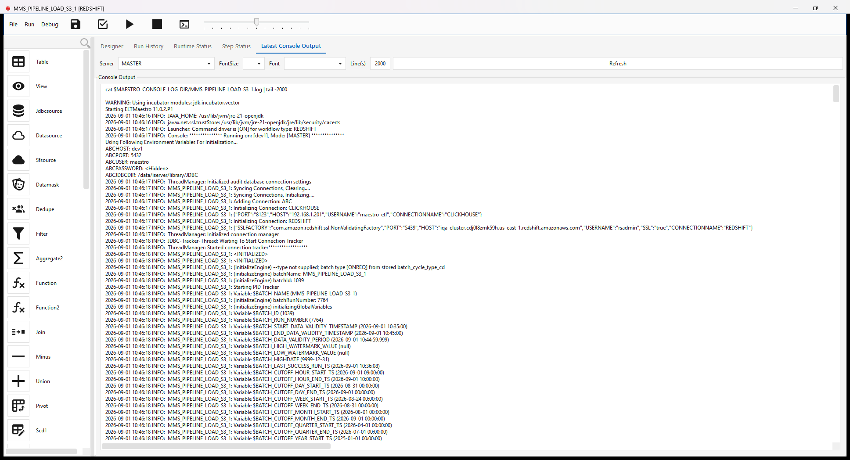Click the 'Adding Connection: ABC' log line
This screenshot has width=850, height=460.
point(198,201)
